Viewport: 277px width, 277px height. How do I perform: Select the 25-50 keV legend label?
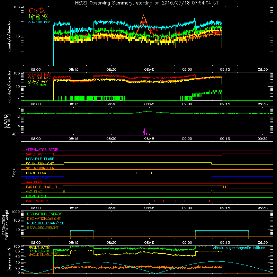click(x=38, y=19)
